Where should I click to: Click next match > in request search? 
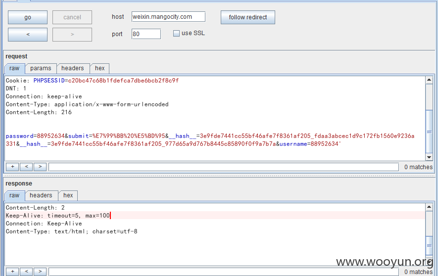pos(40,167)
